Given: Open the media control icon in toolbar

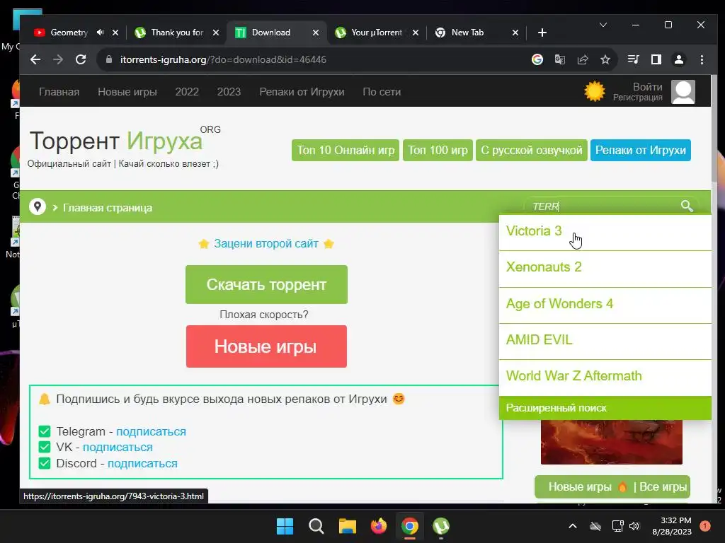Looking at the screenshot, I should pos(633,59).
